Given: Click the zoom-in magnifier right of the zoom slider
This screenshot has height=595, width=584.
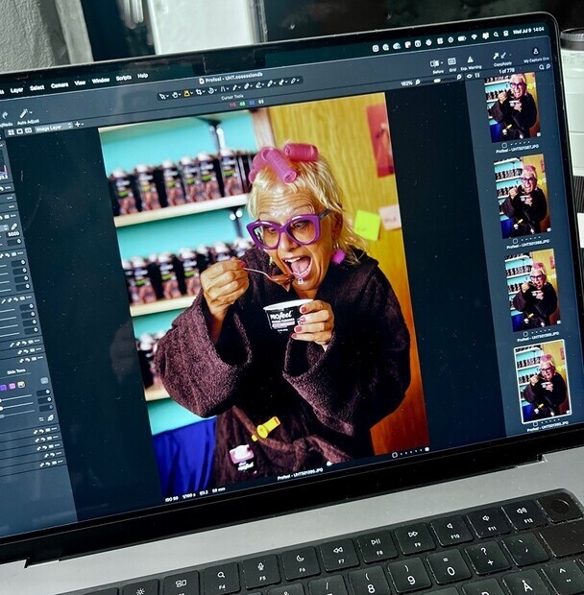Looking at the screenshot, I should 459,77.
